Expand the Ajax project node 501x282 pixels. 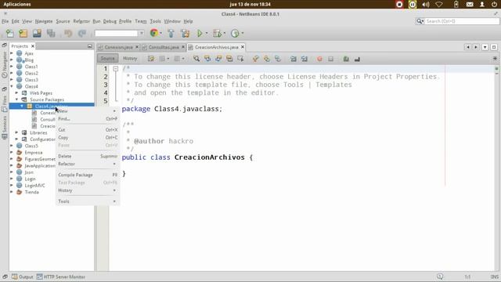(x=12, y=53)
